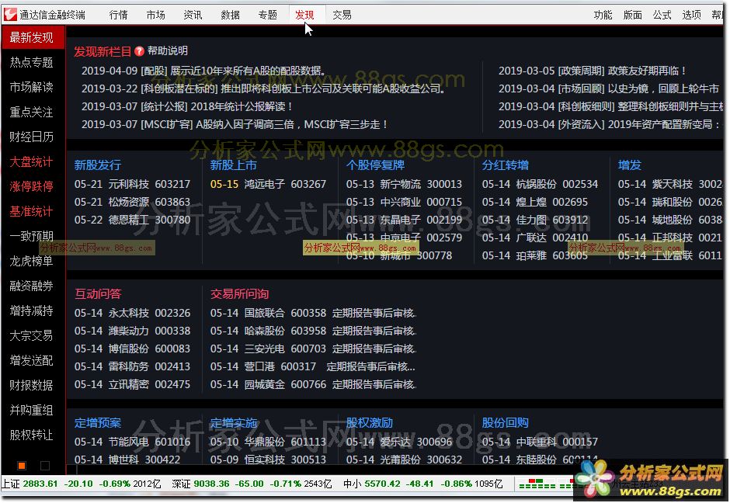Open the 新股上市 section heading

(233, 165)
